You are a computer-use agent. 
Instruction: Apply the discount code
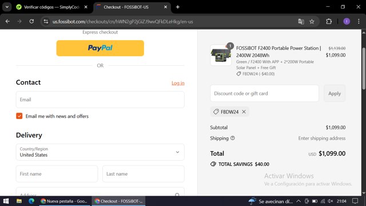pos(335,93)
